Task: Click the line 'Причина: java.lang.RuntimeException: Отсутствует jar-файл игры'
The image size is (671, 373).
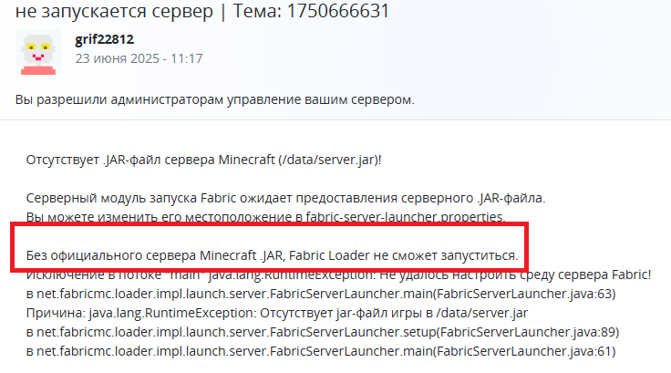Action: coord(277,313)
